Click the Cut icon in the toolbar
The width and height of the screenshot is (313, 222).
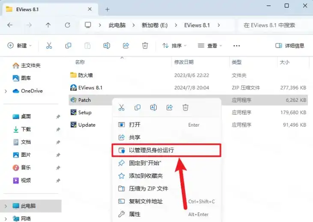(x=49, y=46)
